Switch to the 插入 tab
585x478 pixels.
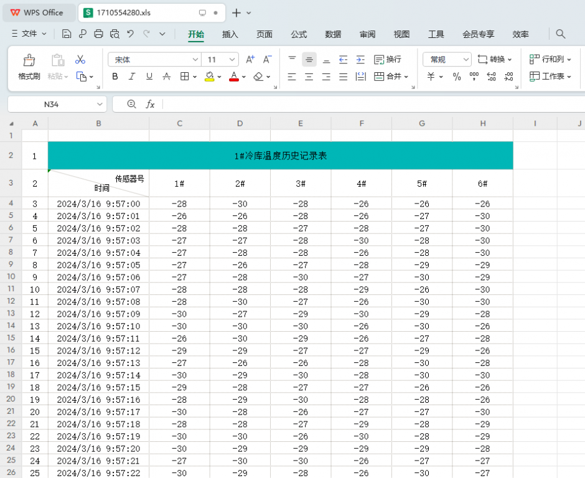point(230,34)
